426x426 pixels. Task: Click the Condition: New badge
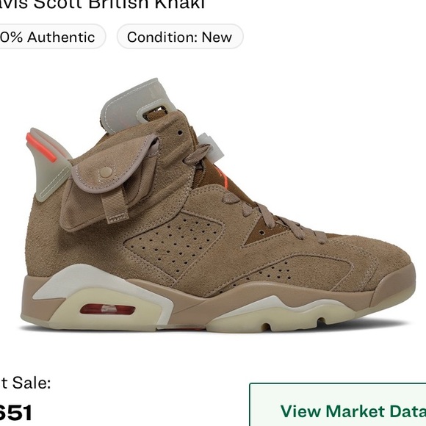(x=180, y=37)
